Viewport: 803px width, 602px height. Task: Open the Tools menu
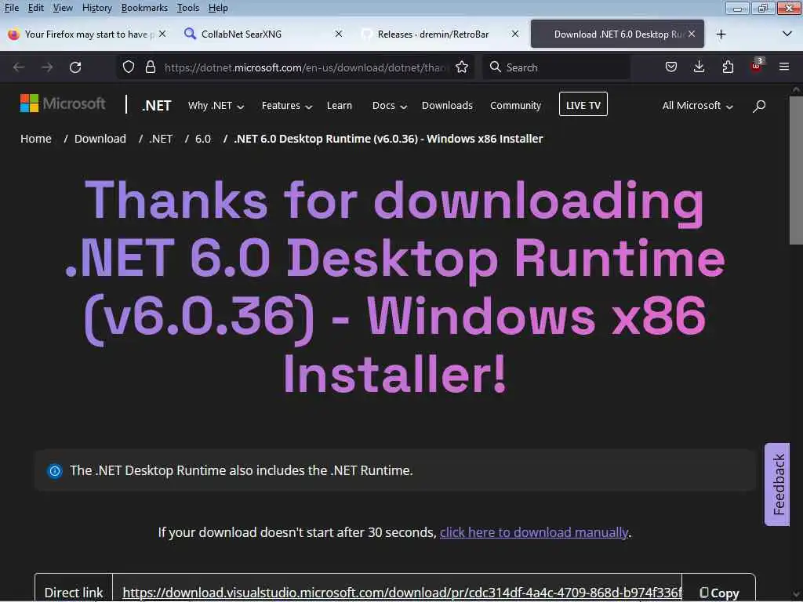(188, 8)
